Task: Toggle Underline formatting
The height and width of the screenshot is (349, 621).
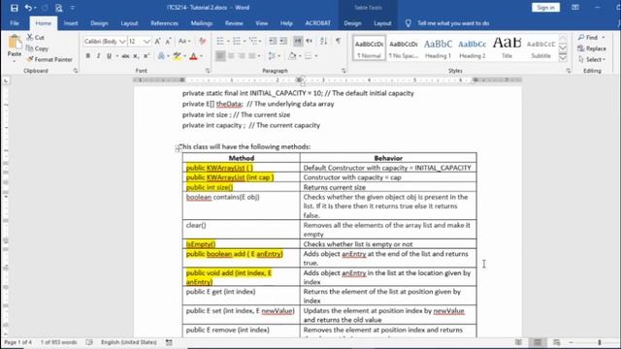Action: [x=109, y=56]
